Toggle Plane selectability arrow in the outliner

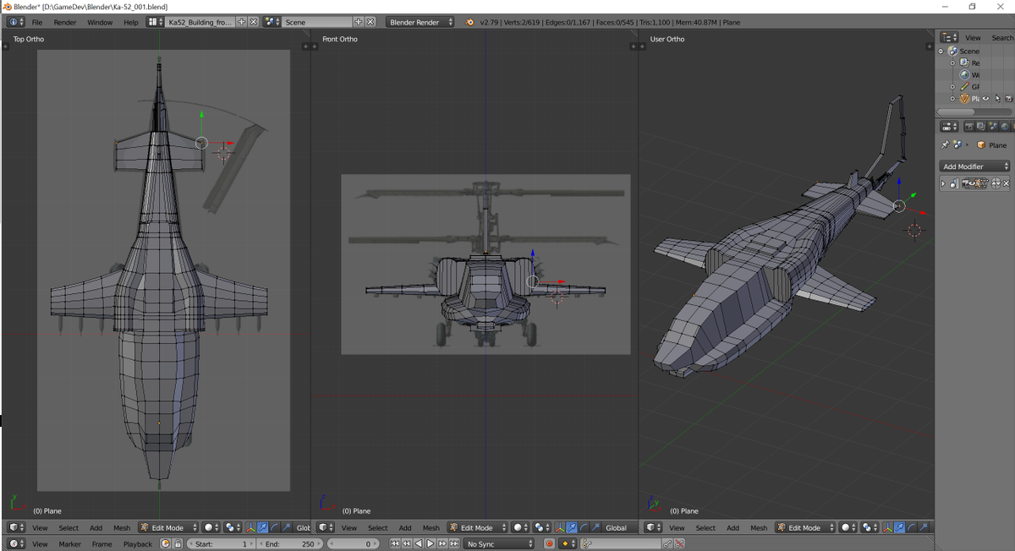996,99
